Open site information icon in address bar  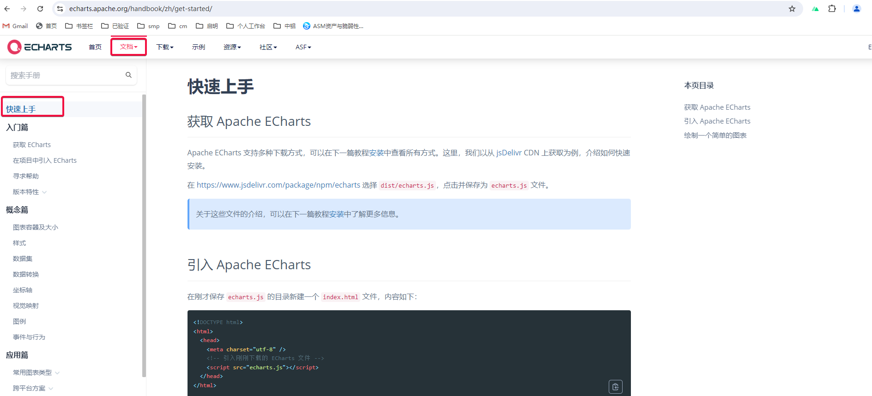pyautogui.click(x=60, y=9)
